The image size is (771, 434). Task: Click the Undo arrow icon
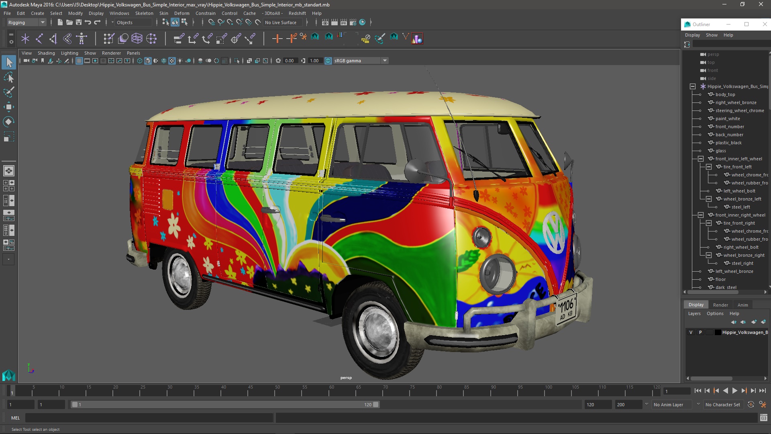tap(88, 23)
